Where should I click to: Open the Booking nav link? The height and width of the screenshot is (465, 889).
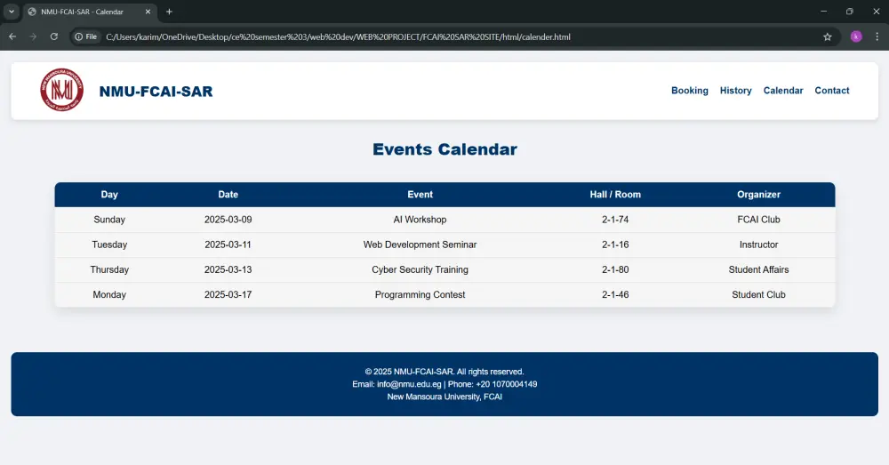690,91
